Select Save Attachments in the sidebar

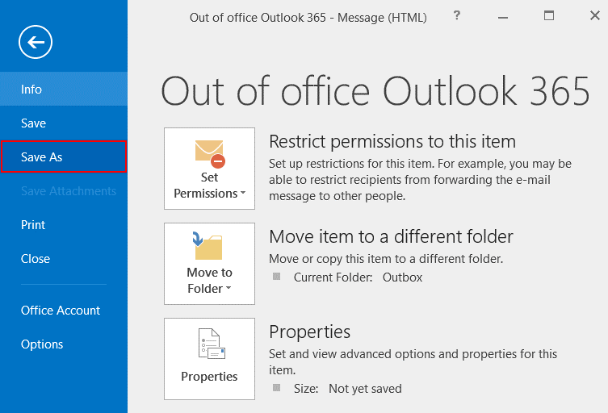click(x=69, y=191)
